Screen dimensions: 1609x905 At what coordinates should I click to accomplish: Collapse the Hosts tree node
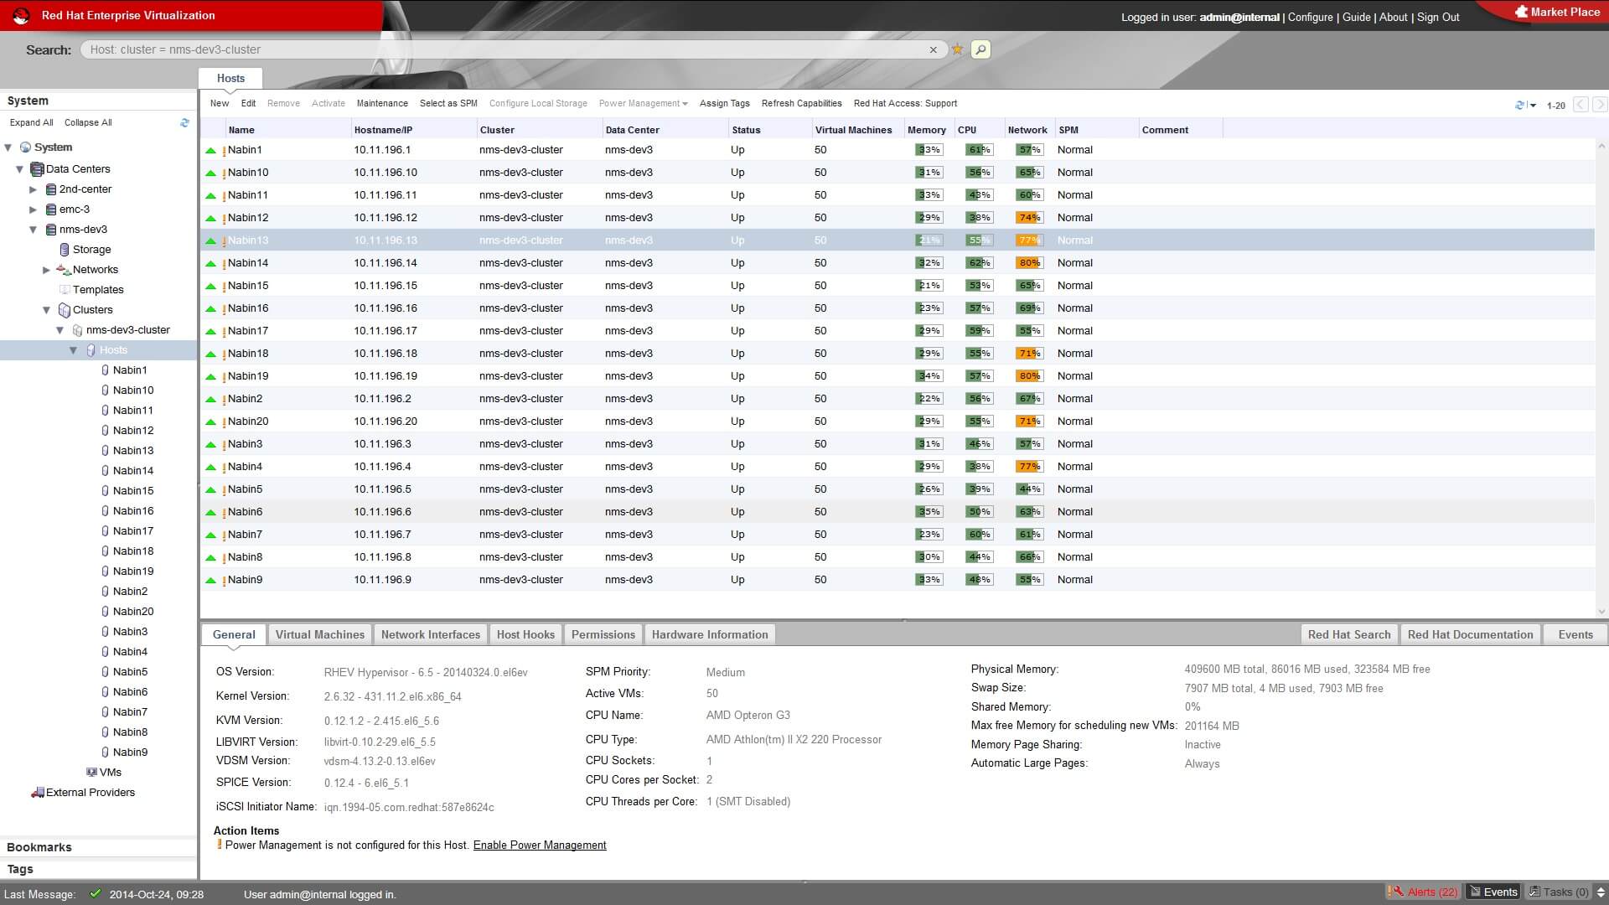[x=74, y=350]
